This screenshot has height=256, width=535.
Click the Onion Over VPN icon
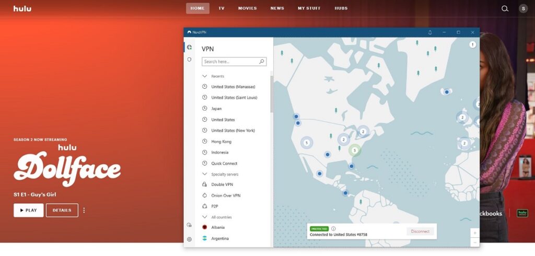(x=204, y=195)
